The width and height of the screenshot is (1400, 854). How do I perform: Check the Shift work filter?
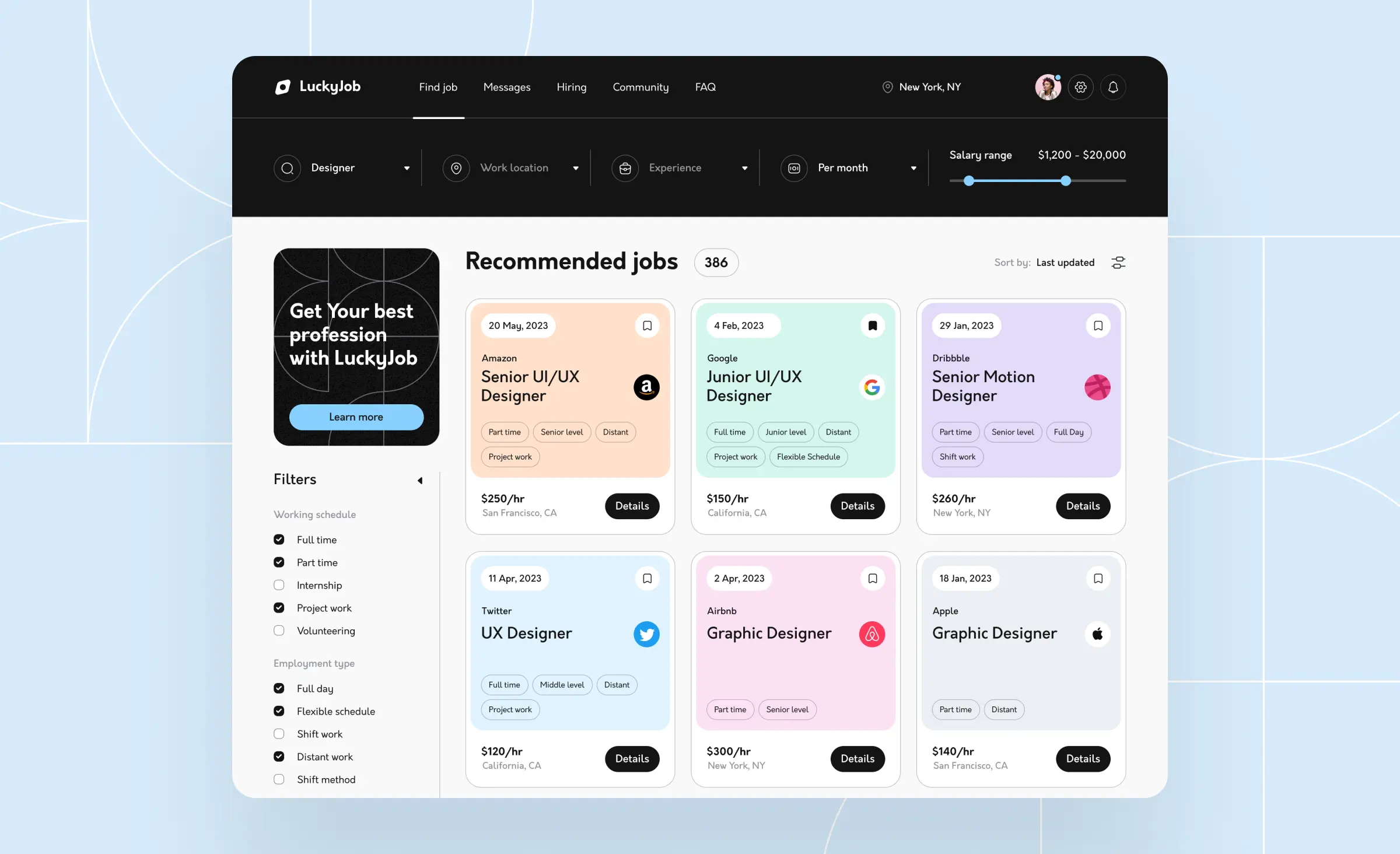(279, 734)
